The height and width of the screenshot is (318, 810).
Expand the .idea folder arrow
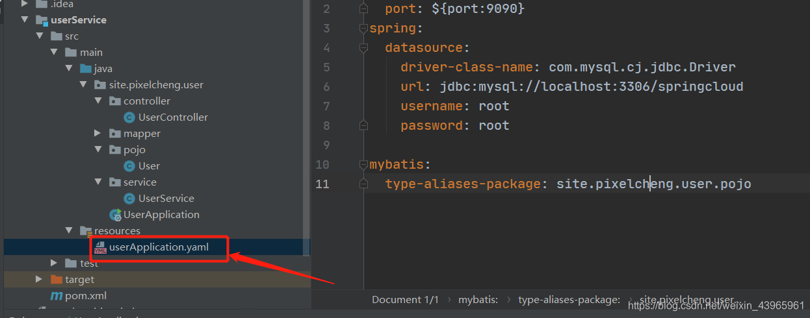25,4
